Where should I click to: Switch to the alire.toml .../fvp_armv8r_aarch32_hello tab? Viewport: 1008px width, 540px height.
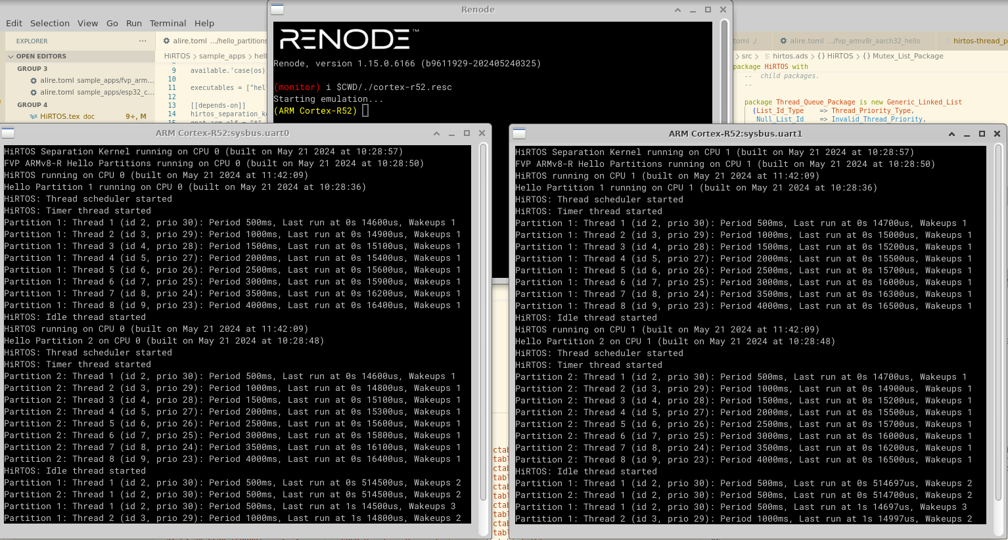[x=854, y=41]
